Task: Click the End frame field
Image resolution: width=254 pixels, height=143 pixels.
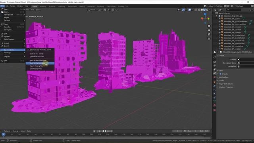Action: pos(204,131)
